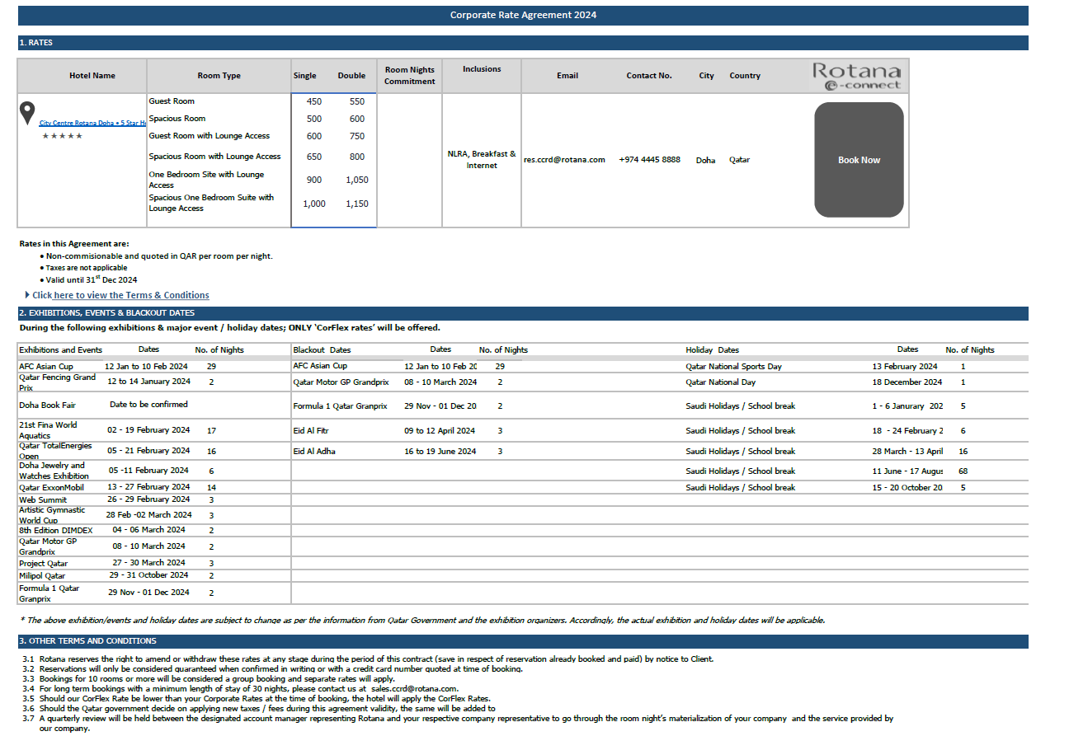Click the Rotana e-connect logo
This screenshot has width=1069, height=736.
[x=857, y=76]
